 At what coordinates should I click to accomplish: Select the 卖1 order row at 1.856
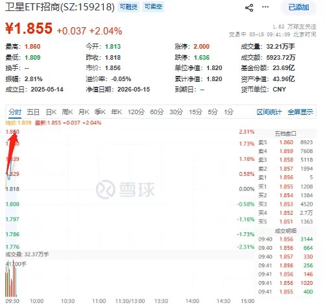coord(285,178)
